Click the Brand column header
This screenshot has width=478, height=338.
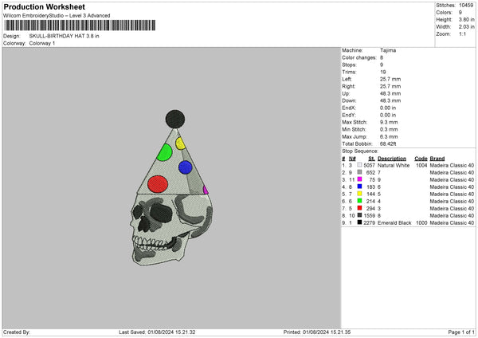(x=437, y=158)
